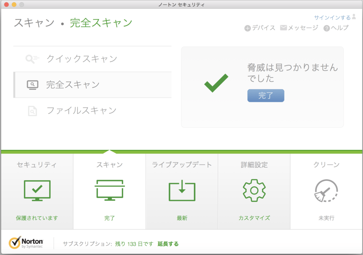Select 完全スキャン in the scan list
Viewport: 363px width, 255px height.
coord(73,85)
